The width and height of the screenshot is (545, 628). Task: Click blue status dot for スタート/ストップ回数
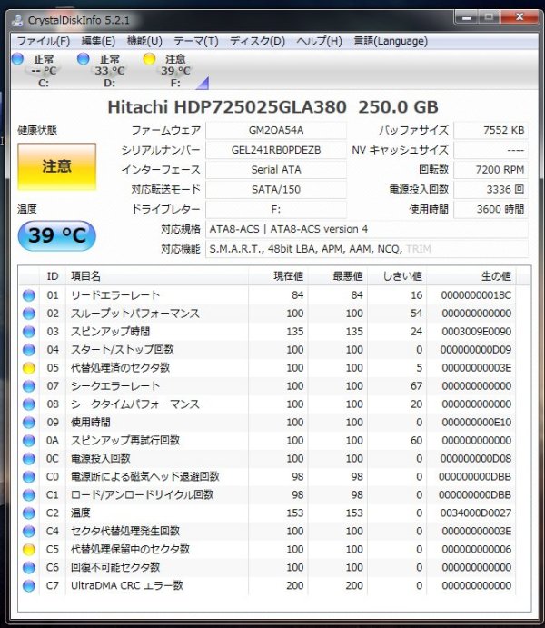pyautogui.click(x=29, y=350)
